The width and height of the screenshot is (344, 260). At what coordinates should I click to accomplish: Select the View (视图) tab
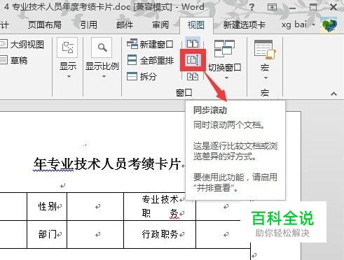pos(196,25)
